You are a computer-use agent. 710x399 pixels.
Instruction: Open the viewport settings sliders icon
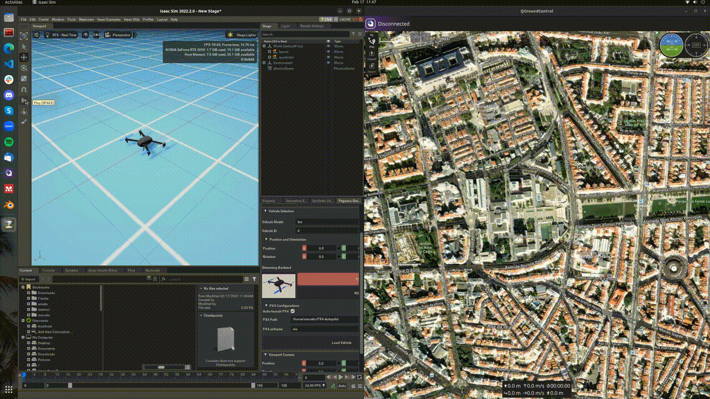tap(37, 35)
